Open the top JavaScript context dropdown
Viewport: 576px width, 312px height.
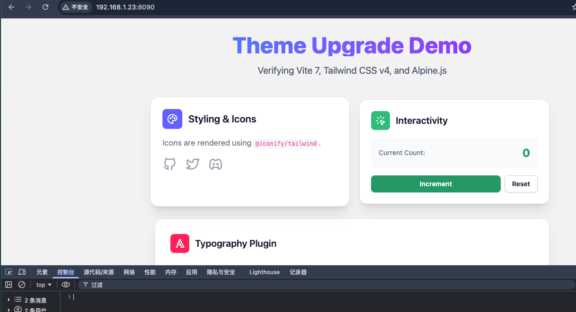click(x=44, y=285)
